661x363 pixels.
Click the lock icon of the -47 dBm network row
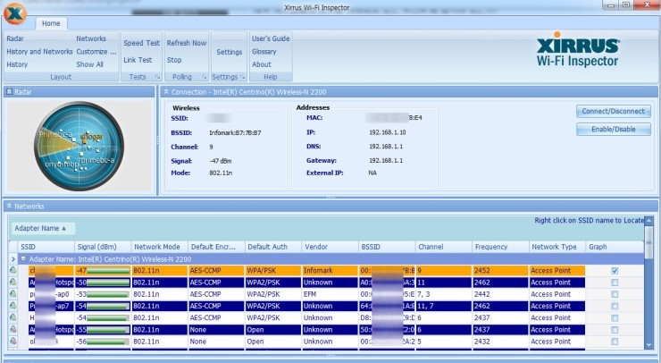point(13,270)
